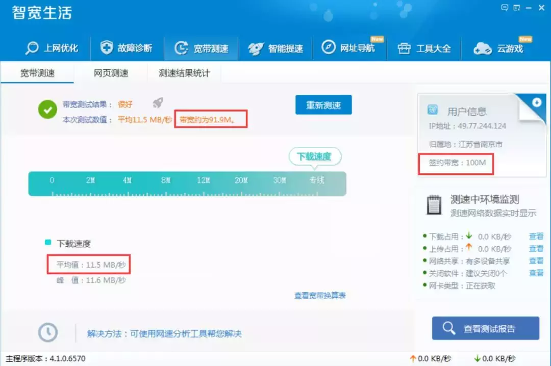Click the 用户信息 computer icon
The width and height of the screenshot is (551, 366).
(432, 110)
